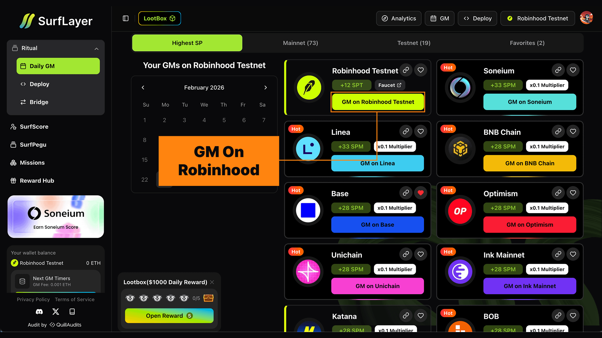The image size is (602, 338).
Task: Close the Lootbox daily reward popup
Action: click(x=212, y=282)
